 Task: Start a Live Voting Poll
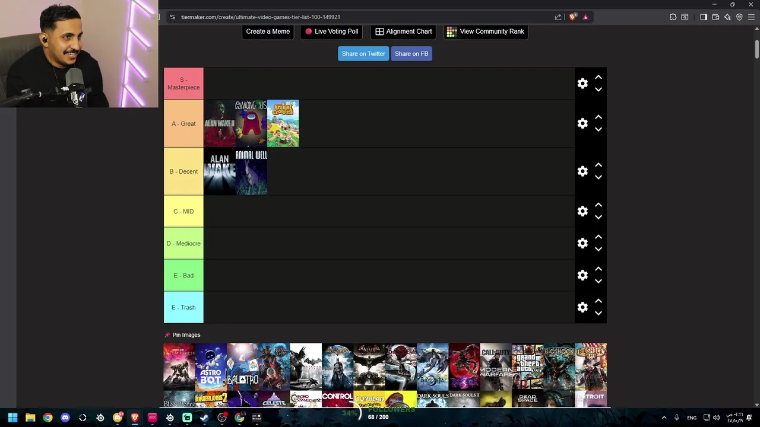(331, 31)
